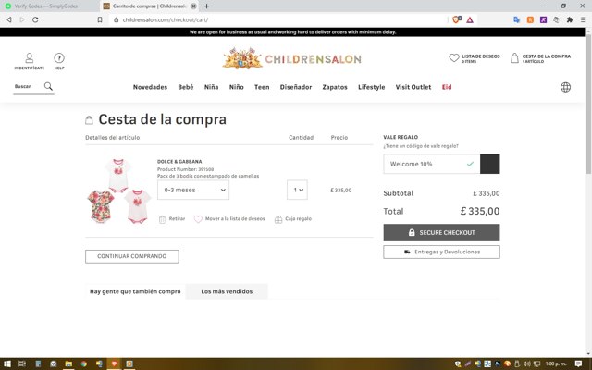Image resolution: width=592 pixels, height=370 pixels.
Task: Open the Teen menu
Action: pos(262,87)
